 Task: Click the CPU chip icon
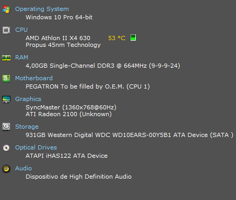pos(6,30)
